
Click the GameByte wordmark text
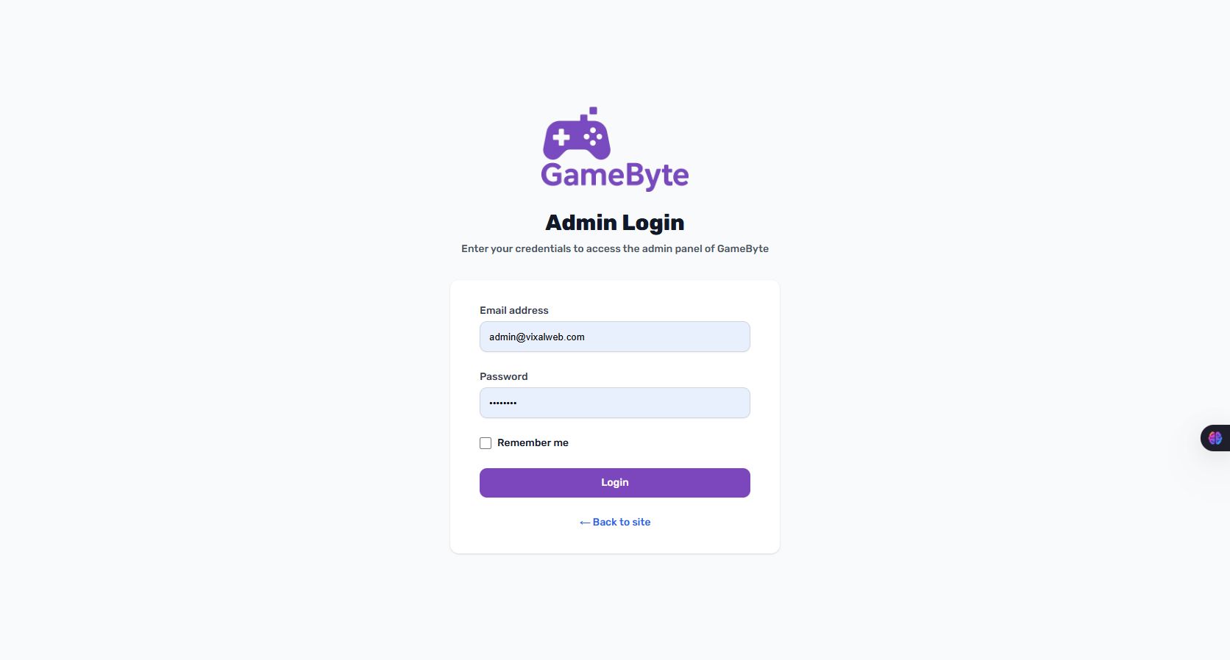point(615,176)
